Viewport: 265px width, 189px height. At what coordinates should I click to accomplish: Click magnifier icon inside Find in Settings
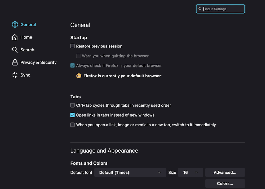pyautogui.click(x=200, y=9)
